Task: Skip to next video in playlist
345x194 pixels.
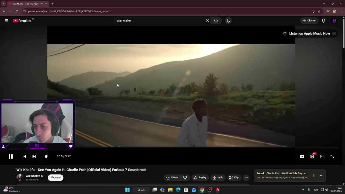Action: pos(34,157)
